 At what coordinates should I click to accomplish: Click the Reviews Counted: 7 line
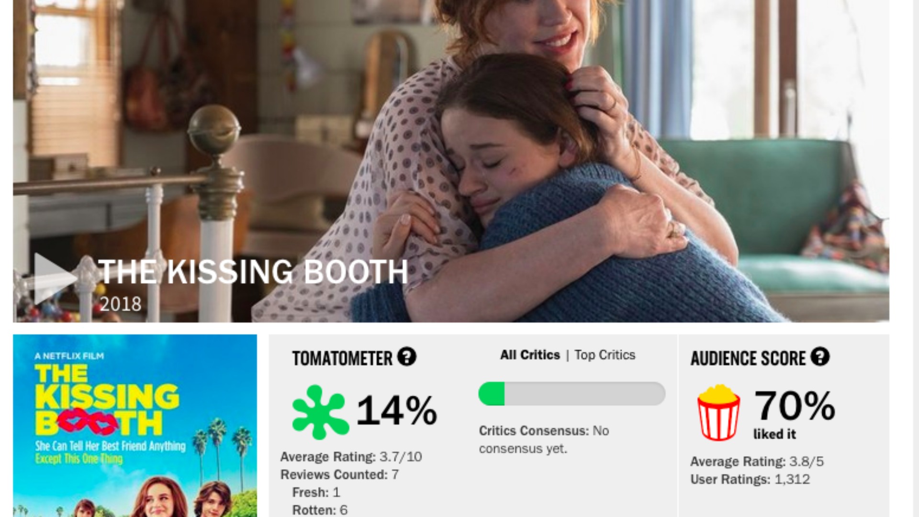point(339,474)
